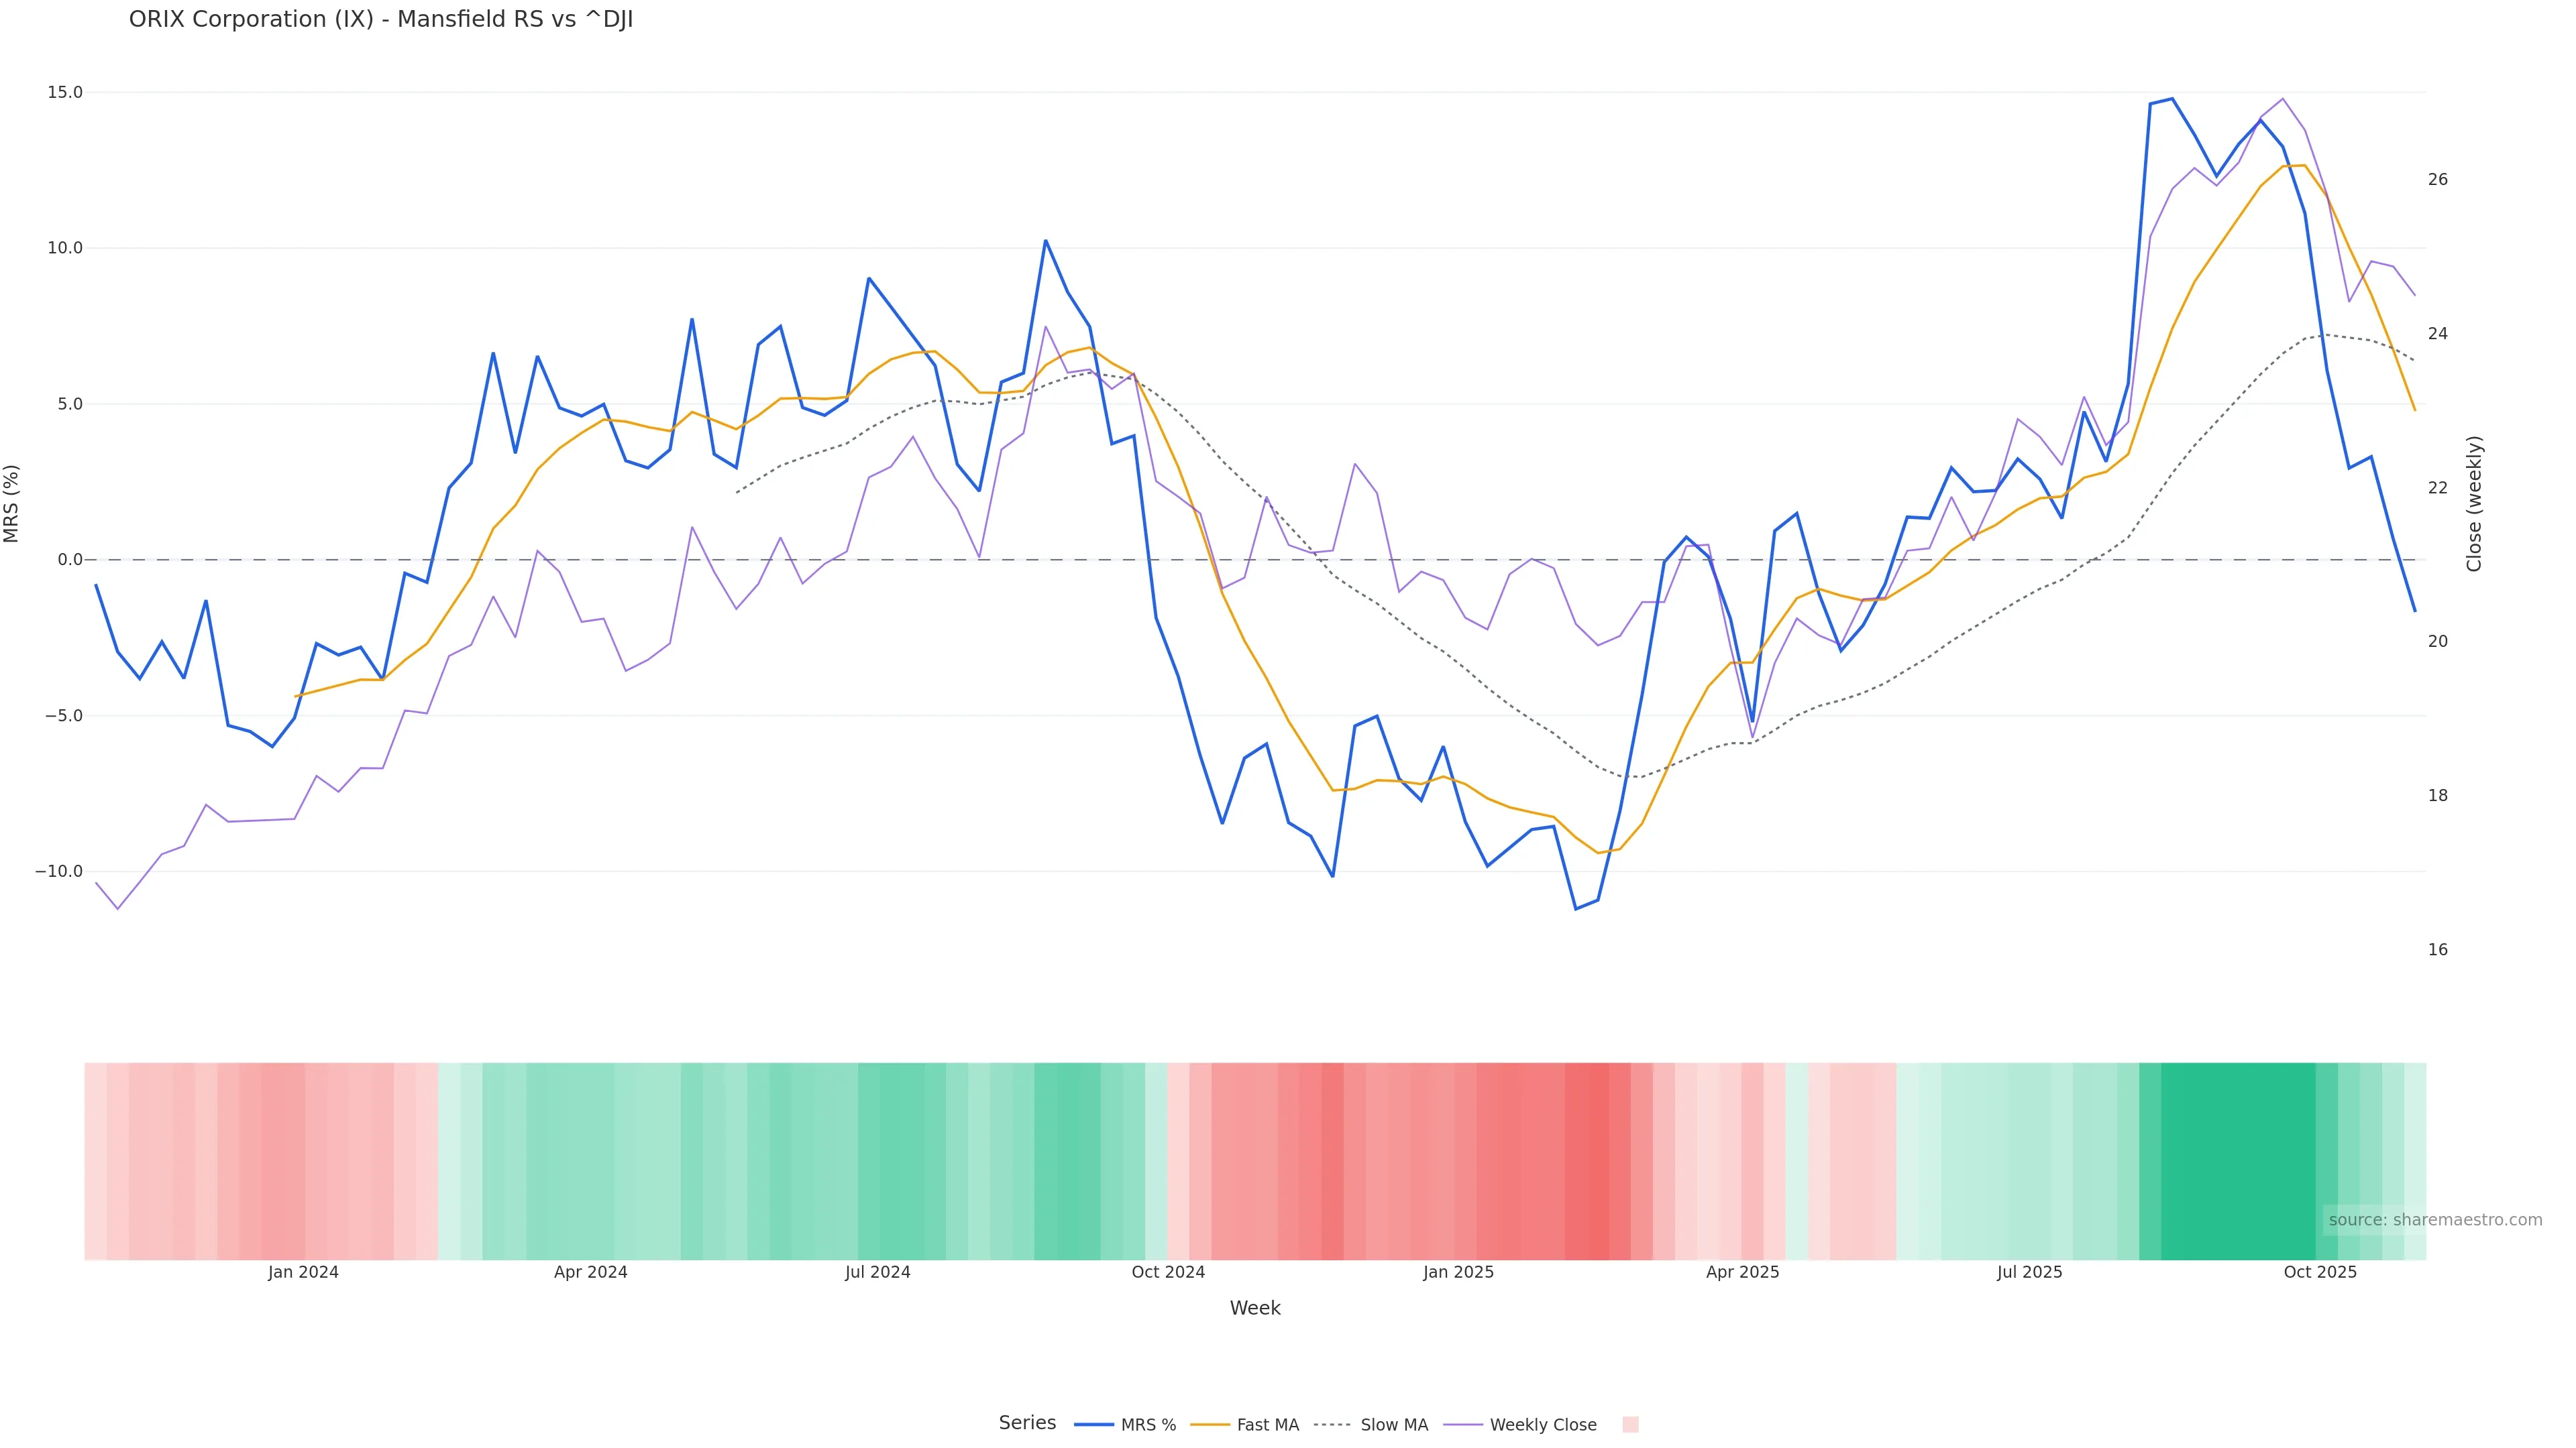The width and height of the screenshot is (2576, 1448).
Task: Select the "MRS (%)" left axis title
Action: 12,503
